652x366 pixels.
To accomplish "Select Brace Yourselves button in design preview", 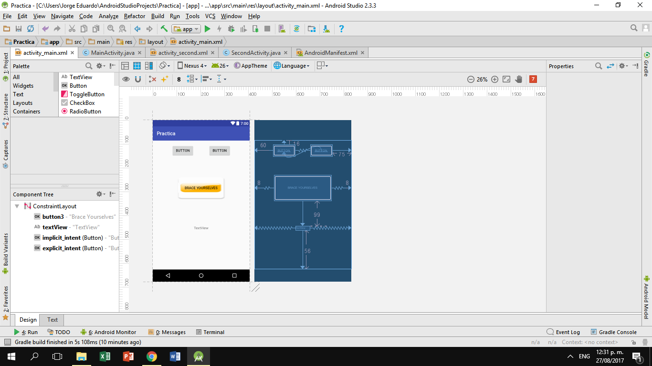I will pyautogui.click(x=201, y=188).
